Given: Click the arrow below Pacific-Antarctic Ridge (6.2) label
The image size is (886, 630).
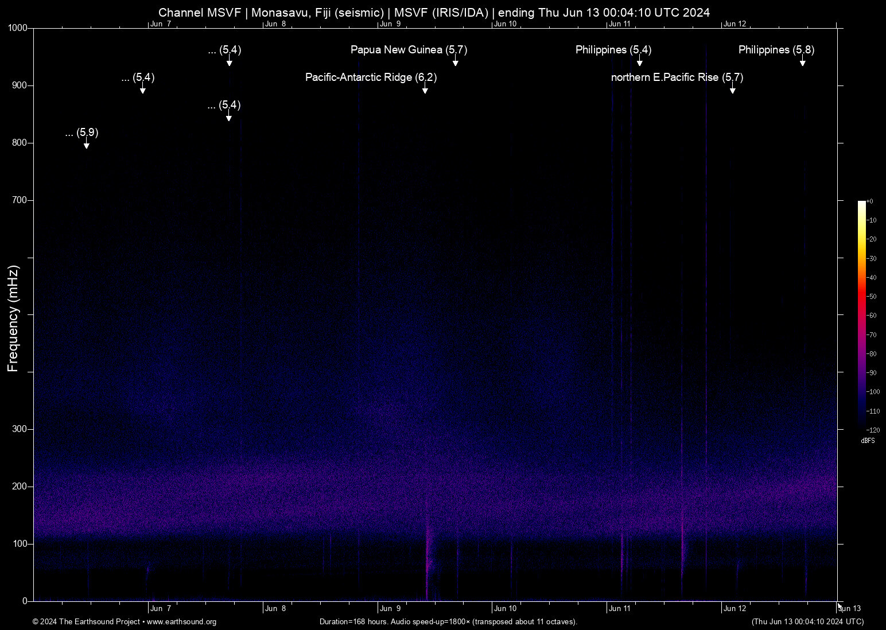Looking at the screenshot, I should [425, 89].
